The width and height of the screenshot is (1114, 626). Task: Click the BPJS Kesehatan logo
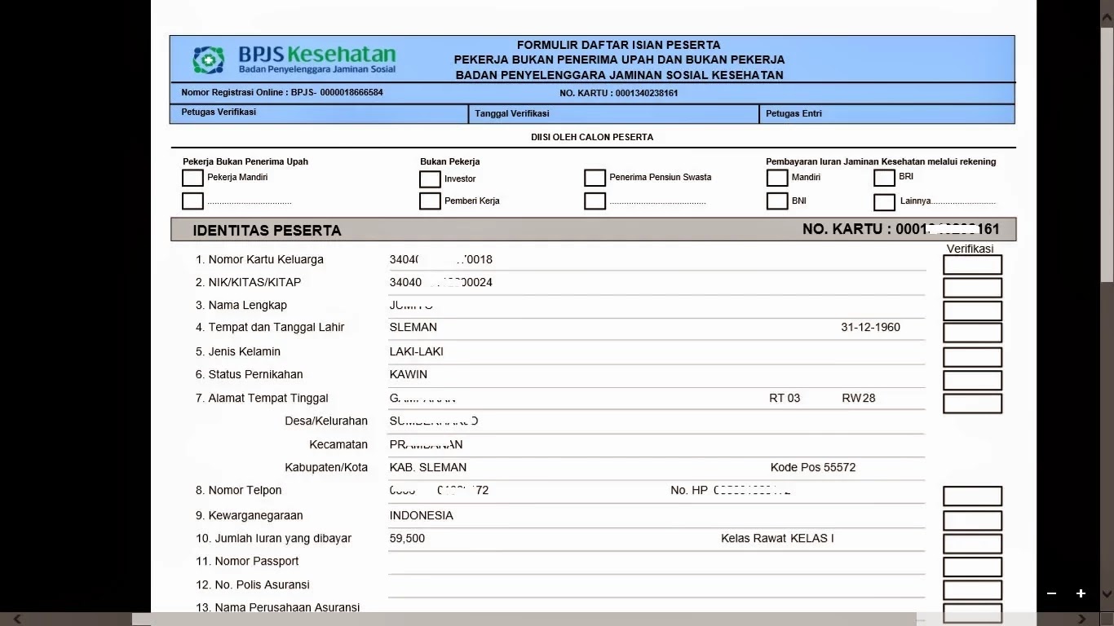point(294,60)
